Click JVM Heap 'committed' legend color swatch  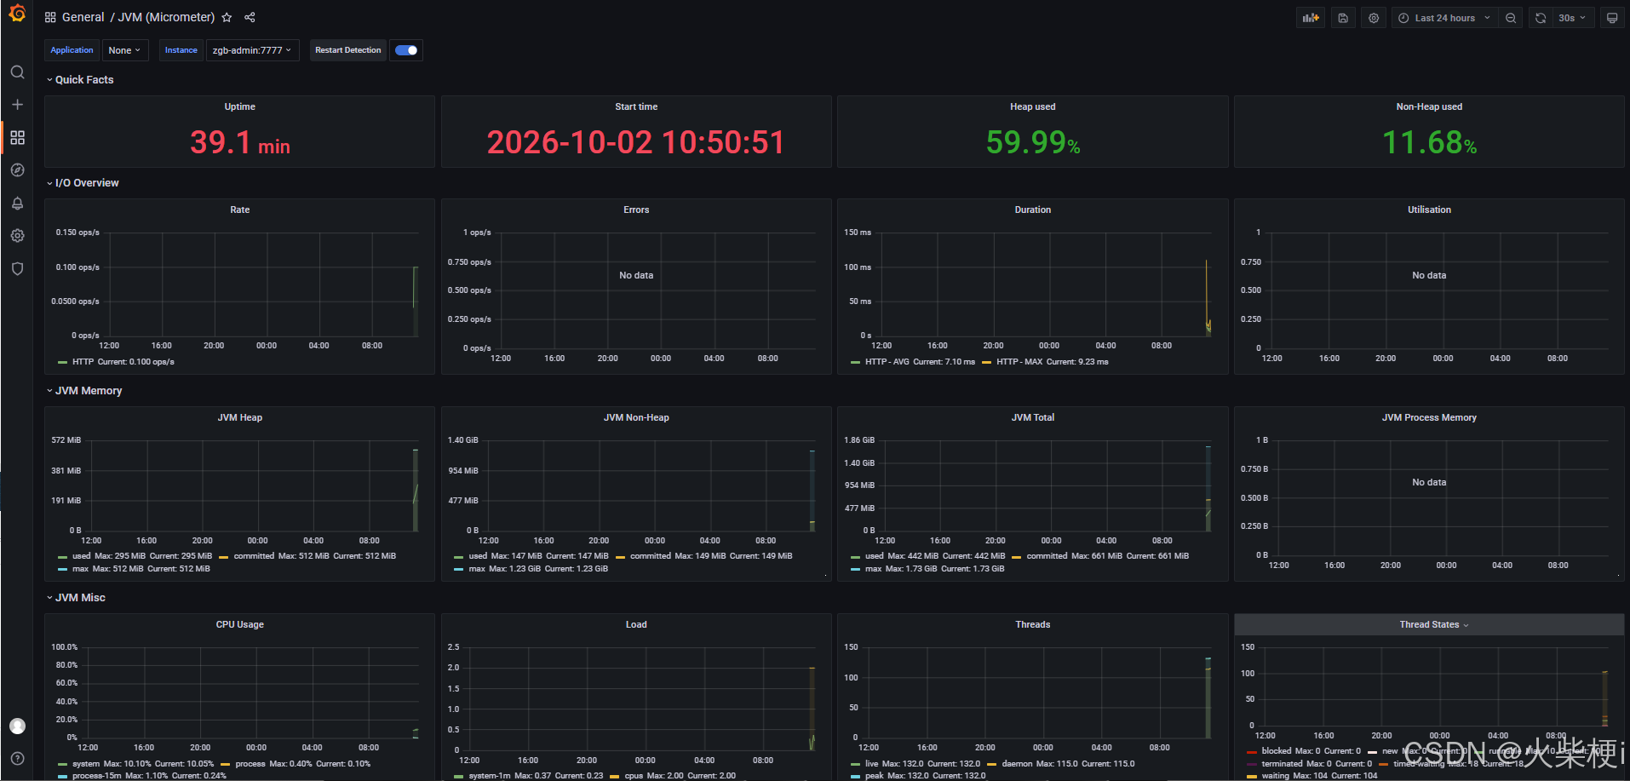224,556
